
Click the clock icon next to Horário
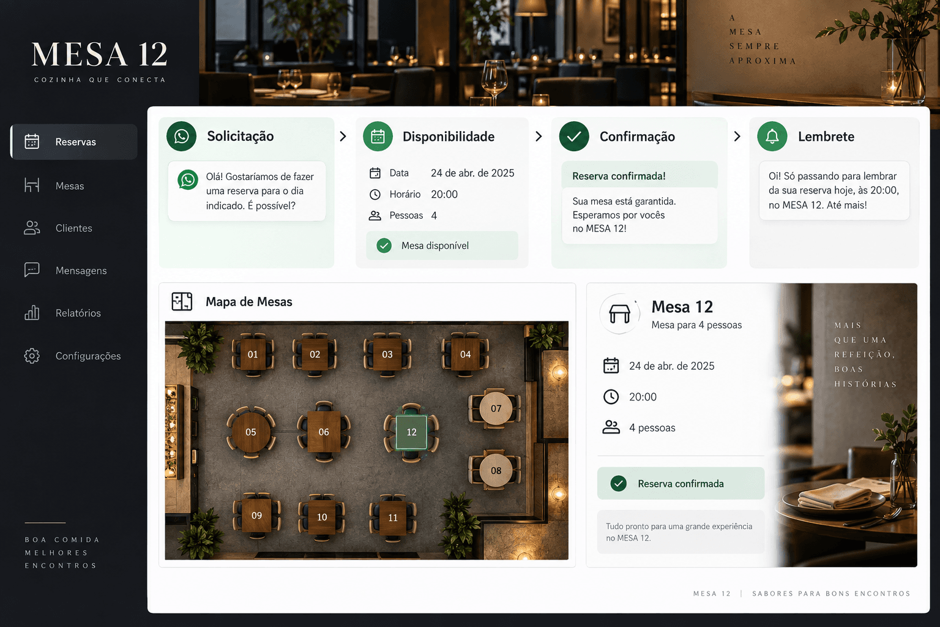point(375,194)
